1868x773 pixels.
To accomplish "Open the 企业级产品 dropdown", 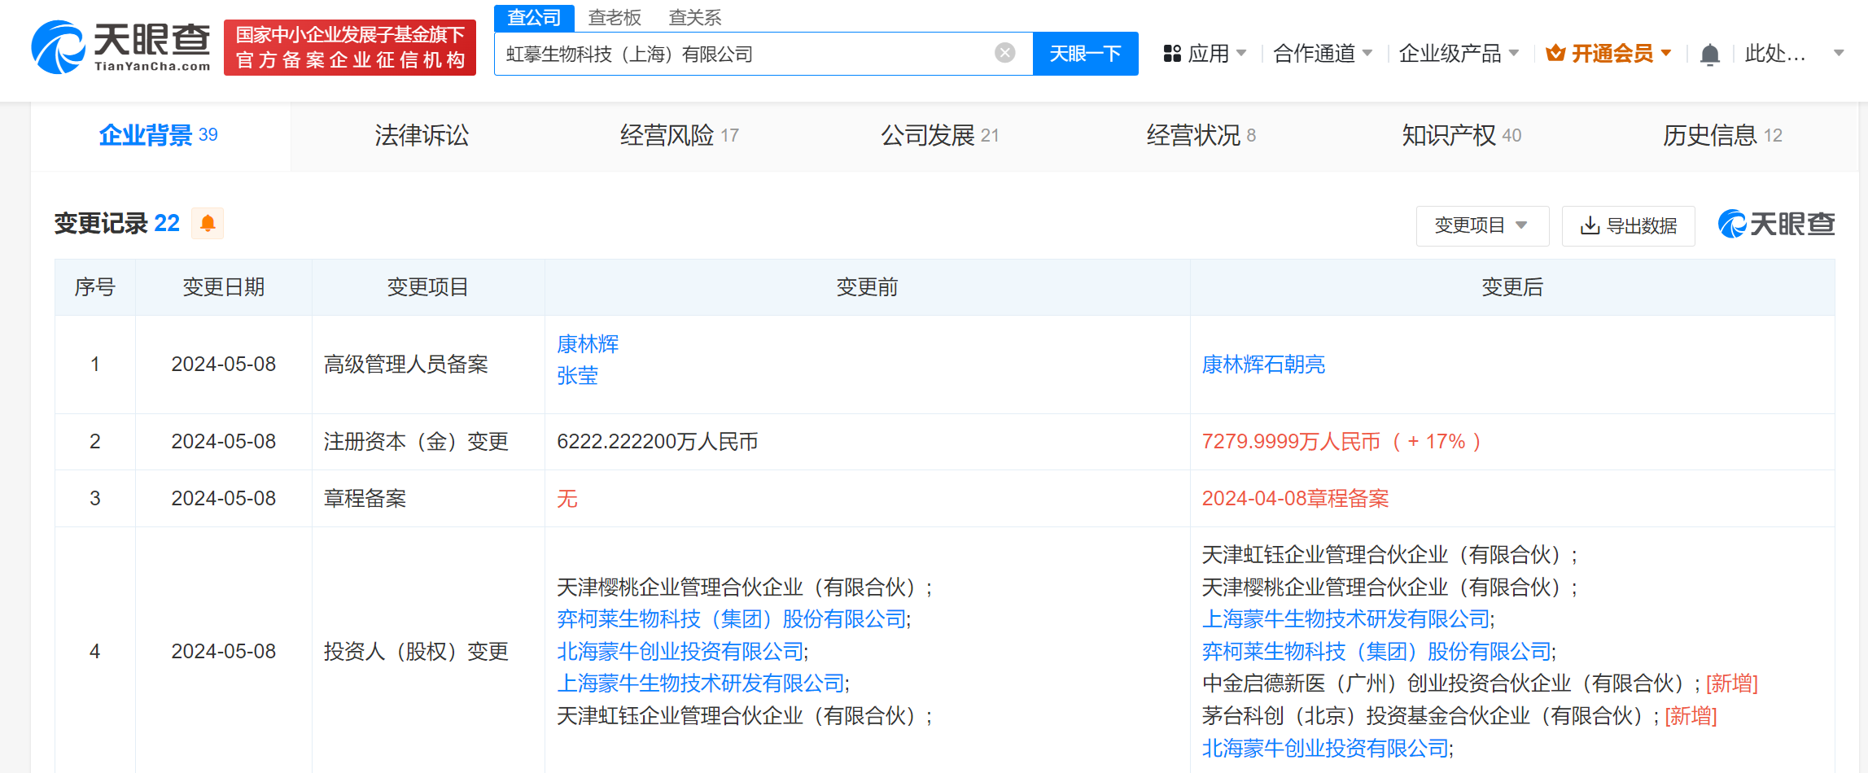I will 1458,54.
